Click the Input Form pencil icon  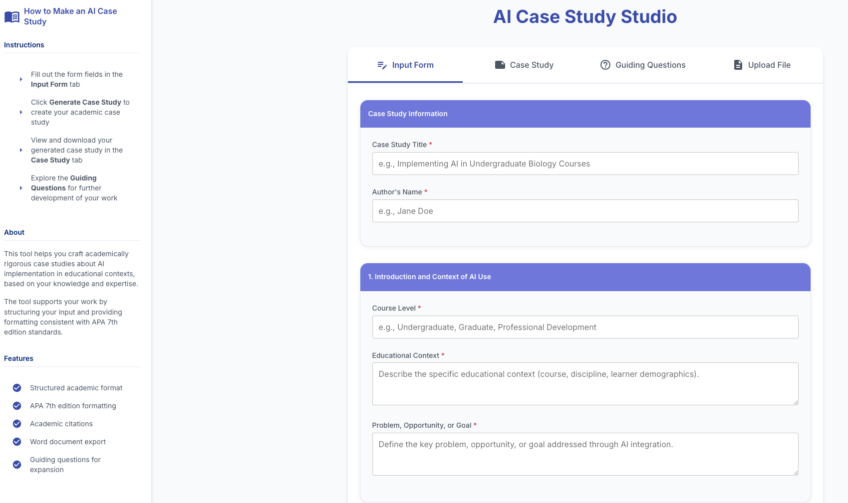pyautogui.click(x=382, y=65)
